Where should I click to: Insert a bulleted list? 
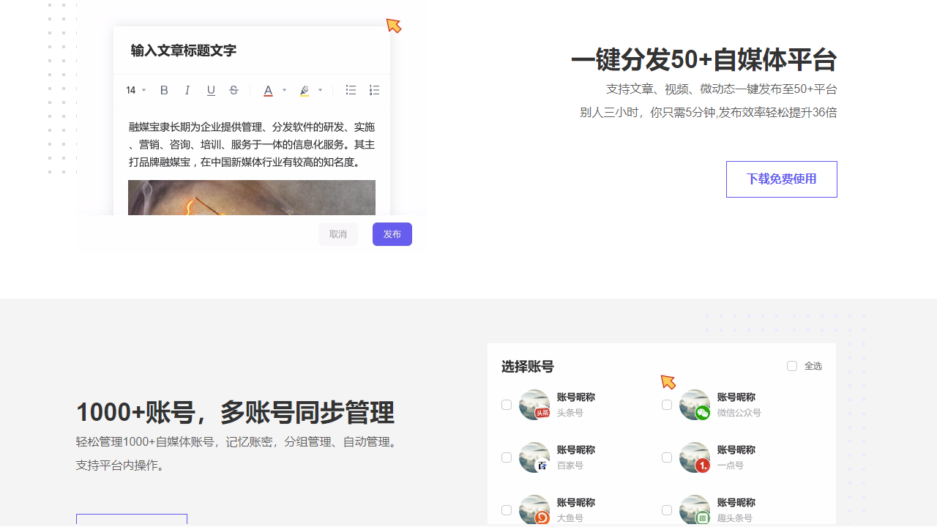point(351,90)
